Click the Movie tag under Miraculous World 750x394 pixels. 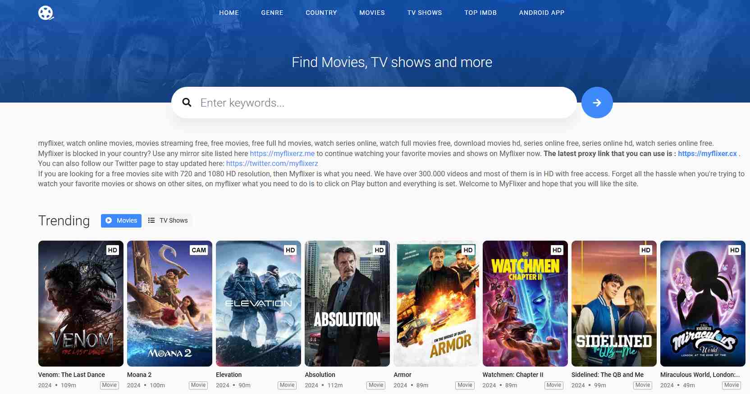[x=732, y=385]
